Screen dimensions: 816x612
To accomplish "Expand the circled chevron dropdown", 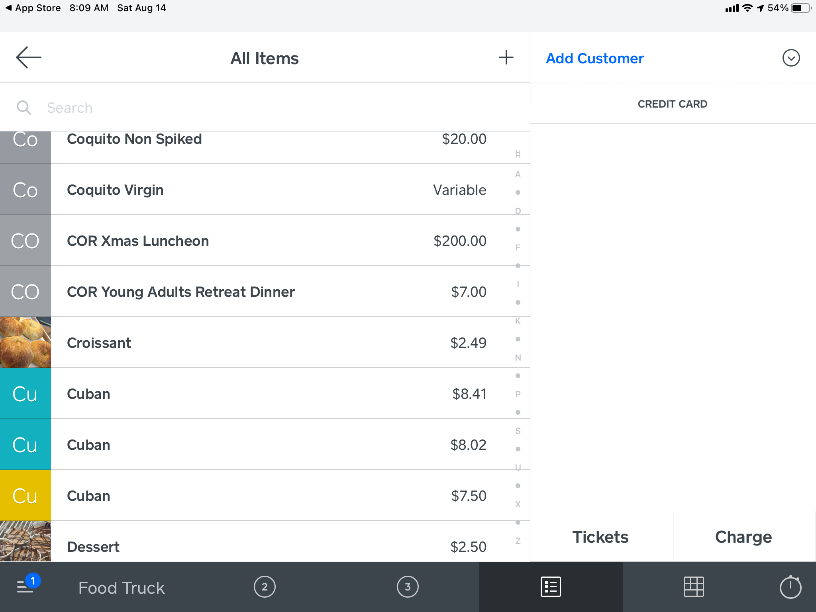I will tap(791, 58).
